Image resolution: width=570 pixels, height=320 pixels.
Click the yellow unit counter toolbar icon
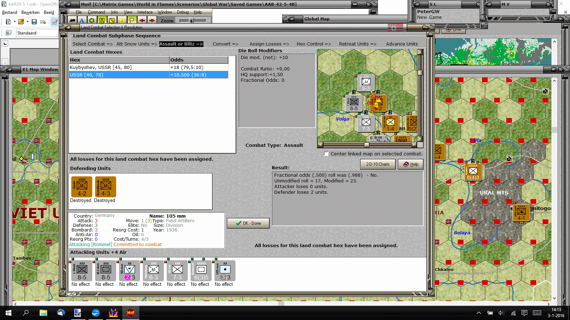tap(102, 21)
